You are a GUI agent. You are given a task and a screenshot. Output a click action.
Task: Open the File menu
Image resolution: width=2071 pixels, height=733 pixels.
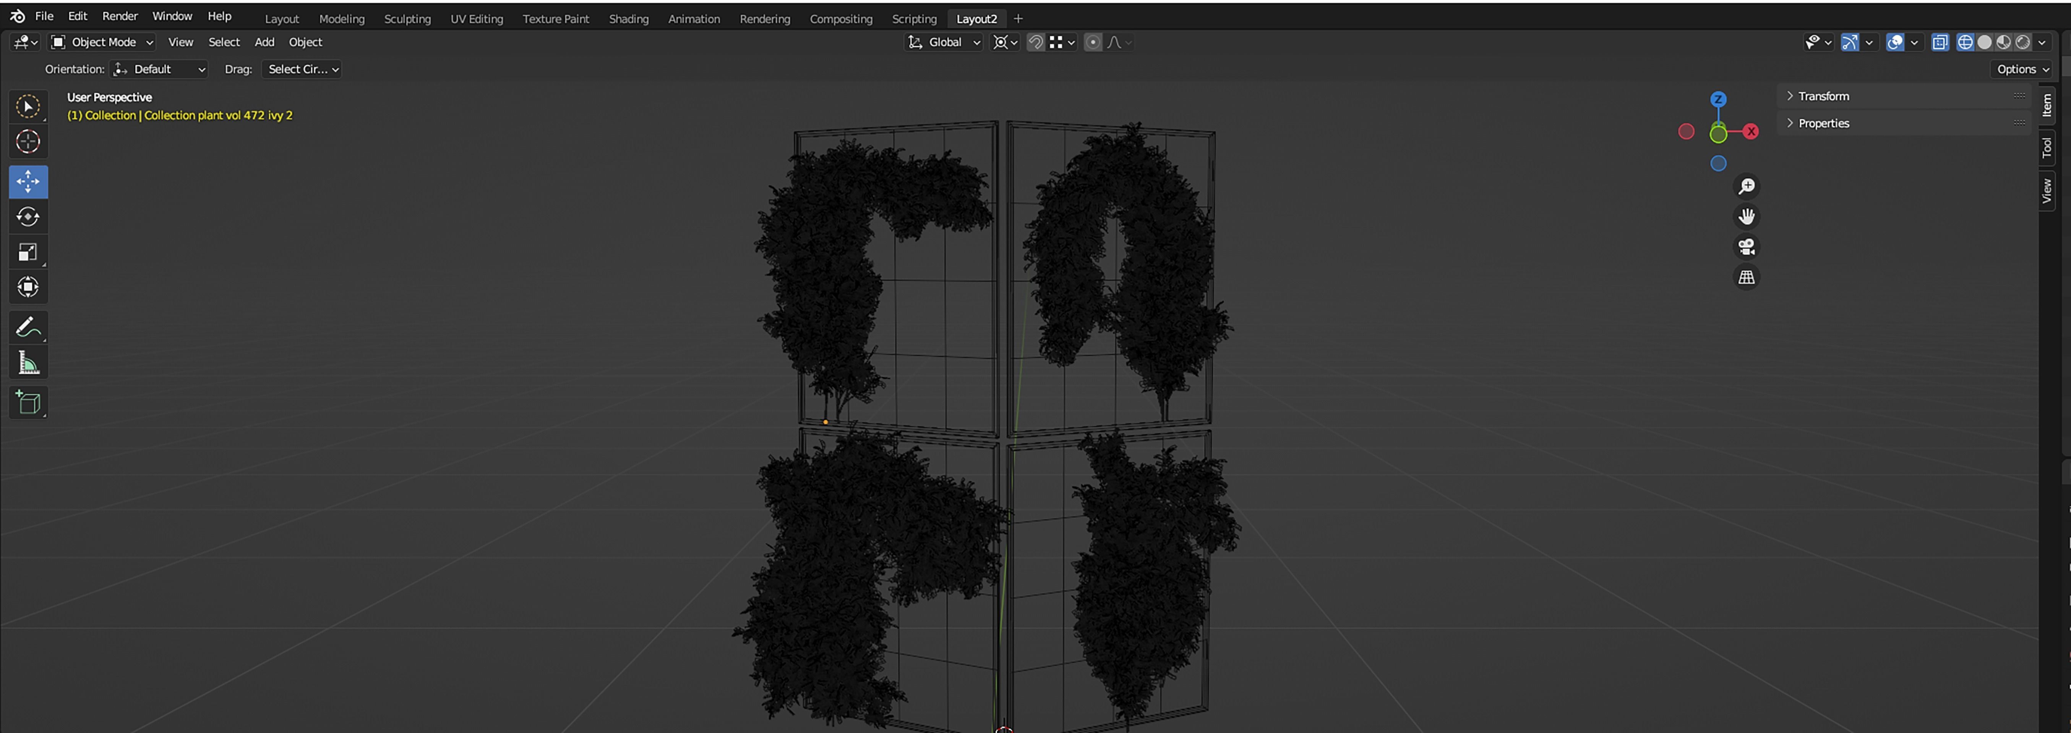44,16
